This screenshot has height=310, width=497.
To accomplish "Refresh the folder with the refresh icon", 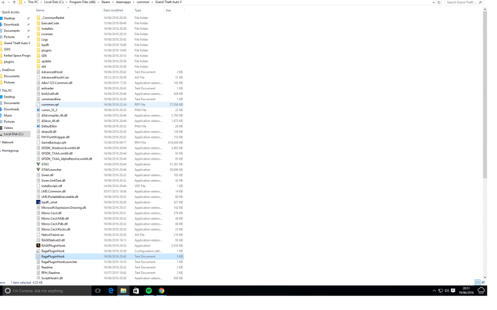I will tap(439, 2).
